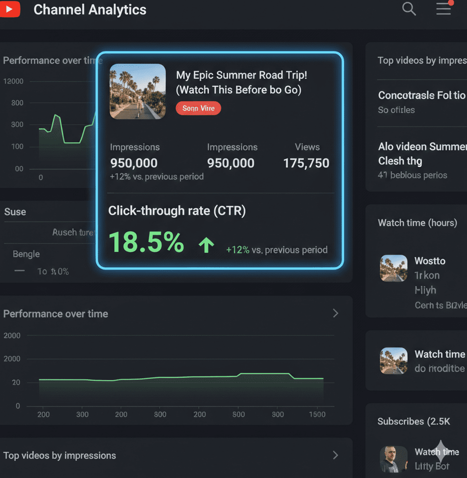Open the Wostto video thumbnail
Viewport: 467px width, 478px height.
(394, 268)
